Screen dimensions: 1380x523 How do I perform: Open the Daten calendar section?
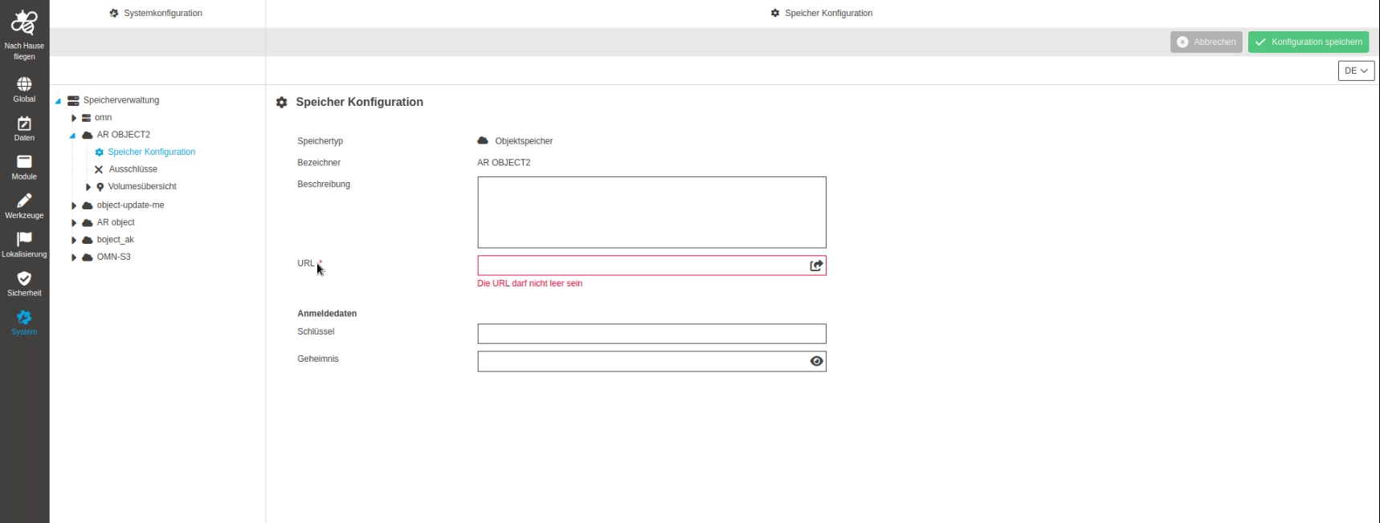[24, 129]
